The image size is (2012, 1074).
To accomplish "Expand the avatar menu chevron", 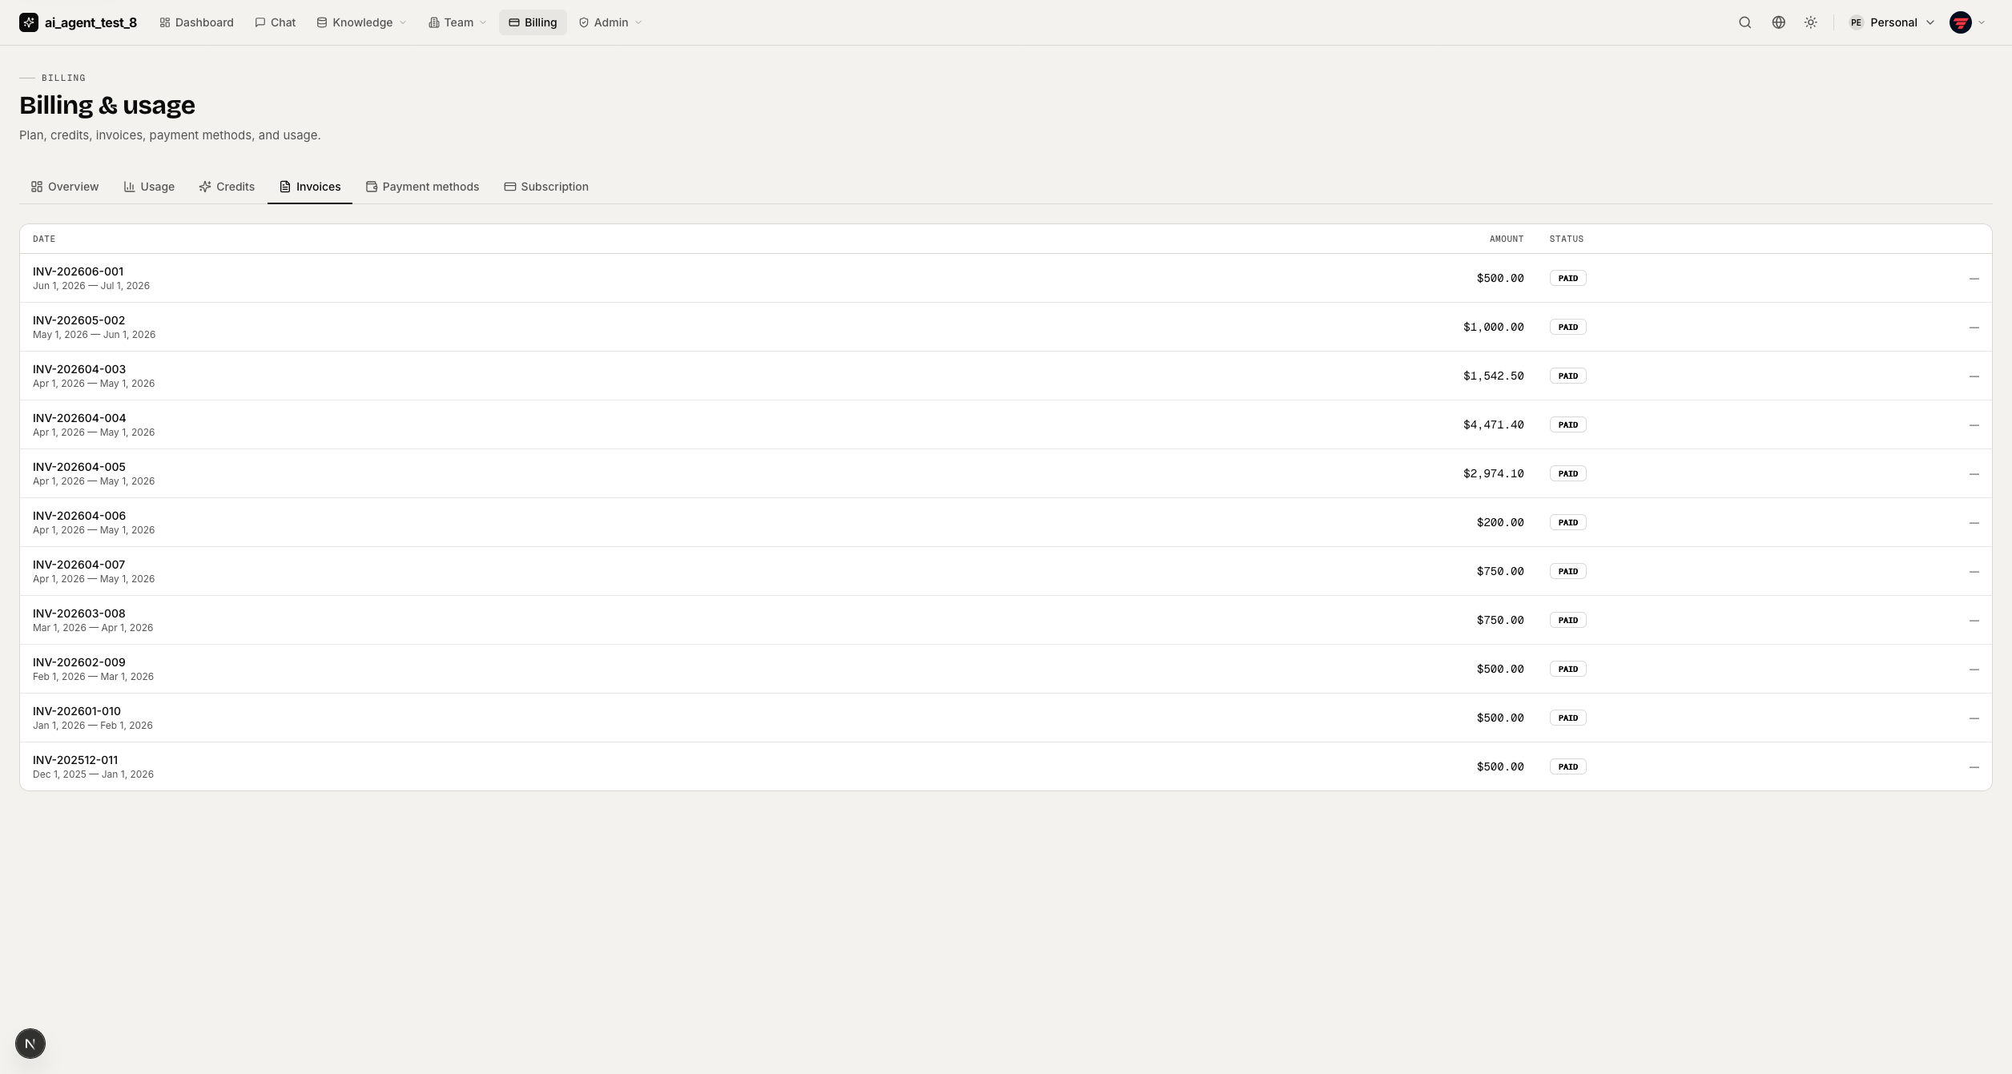I will coord(1982,22).
